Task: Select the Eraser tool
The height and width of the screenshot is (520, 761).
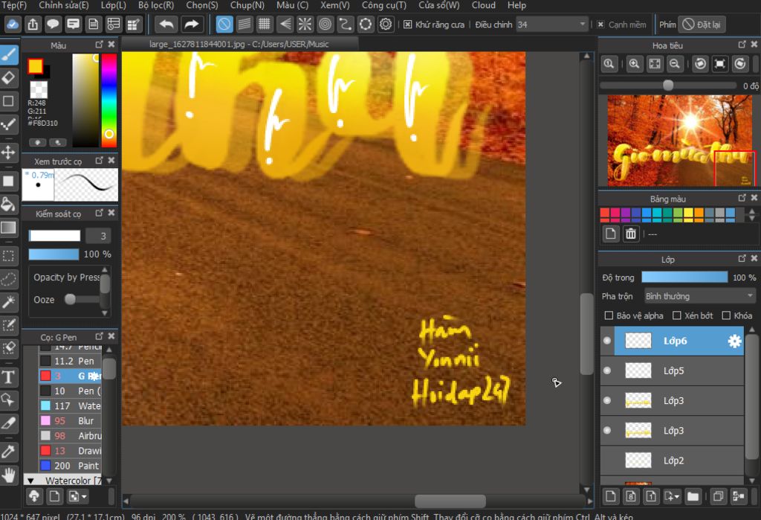Action: tap(9, 78)
